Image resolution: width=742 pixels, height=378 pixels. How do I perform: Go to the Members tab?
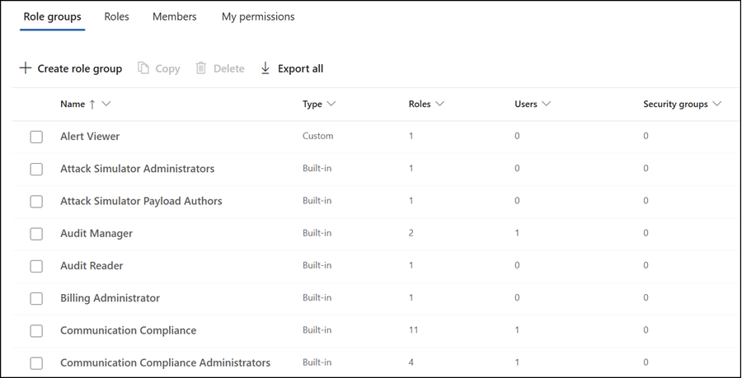pyautogui.click(x=174, y=16)
